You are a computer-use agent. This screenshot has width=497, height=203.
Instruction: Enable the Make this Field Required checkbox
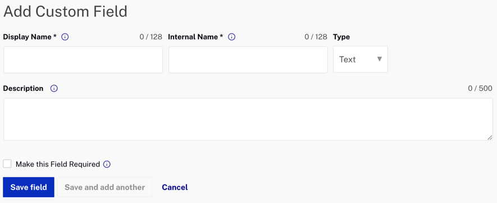click(7, 164)
